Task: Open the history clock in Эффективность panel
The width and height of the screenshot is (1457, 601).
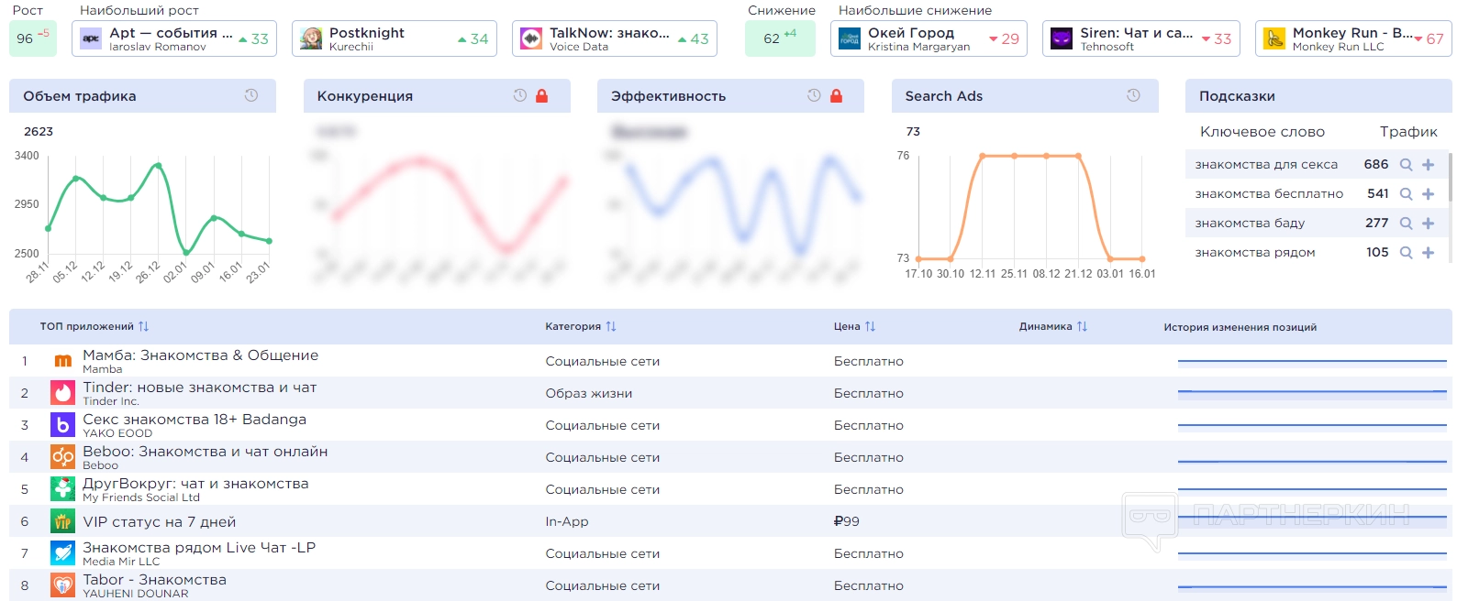Action: tap(814, 95)
